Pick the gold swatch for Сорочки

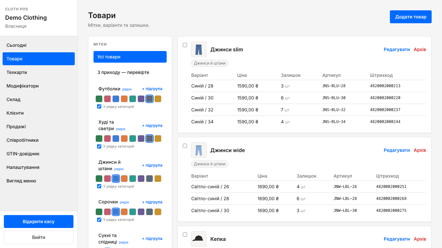pyautogui.click(x=158, y=212)
